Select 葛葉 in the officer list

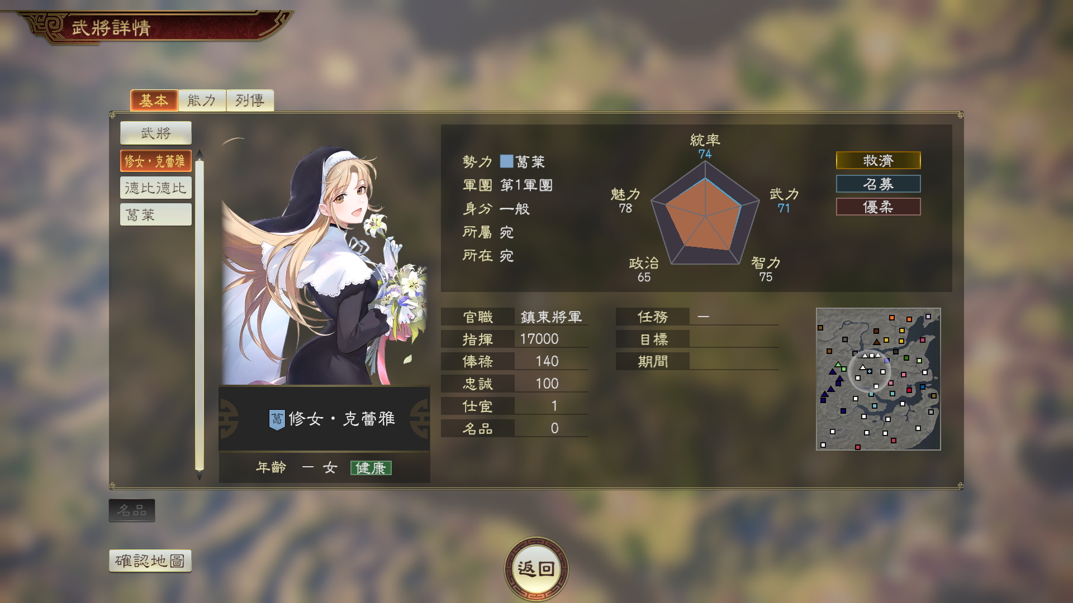coord(155,214)
